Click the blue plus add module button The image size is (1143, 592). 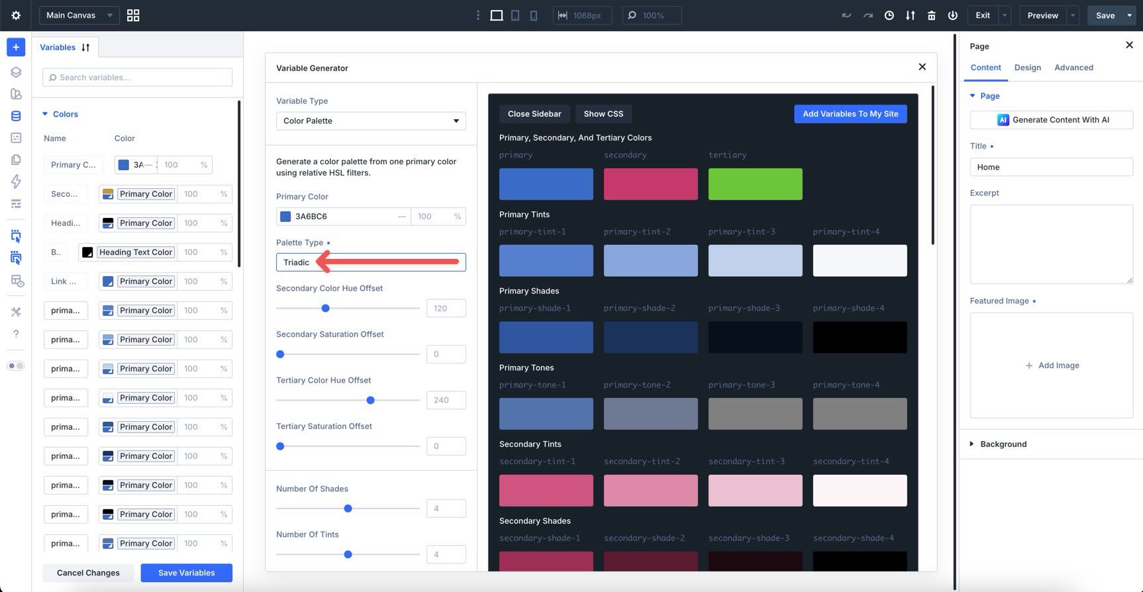(16, 47)
